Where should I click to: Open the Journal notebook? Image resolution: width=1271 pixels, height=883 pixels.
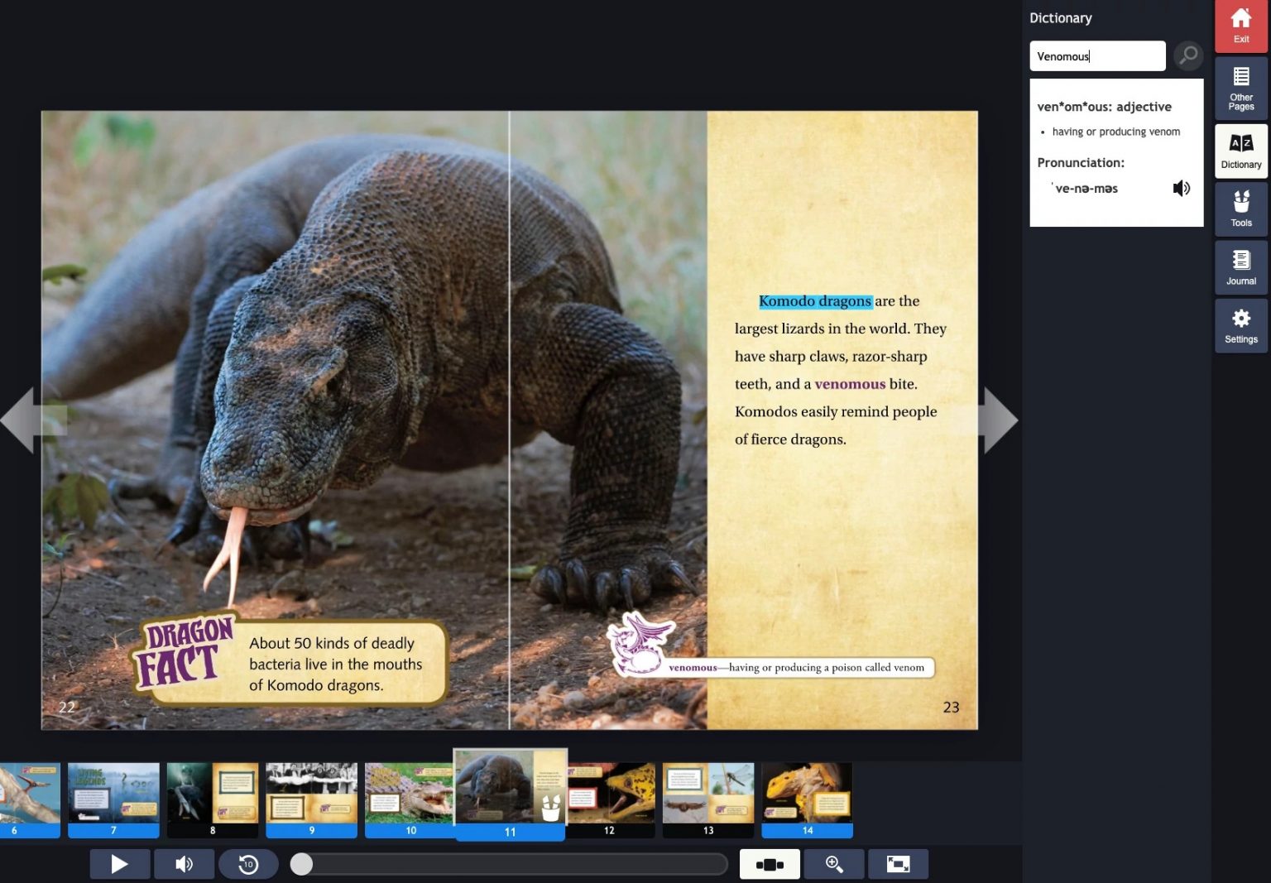pyautogui.click(x=1240, y=267)
